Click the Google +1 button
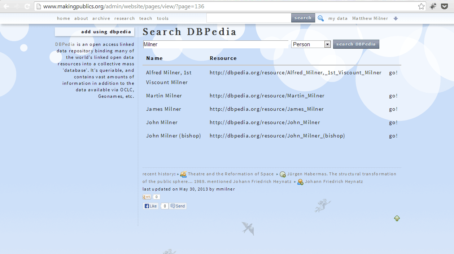The width and height of the screenshot is (454, 254). click(147, 197)
